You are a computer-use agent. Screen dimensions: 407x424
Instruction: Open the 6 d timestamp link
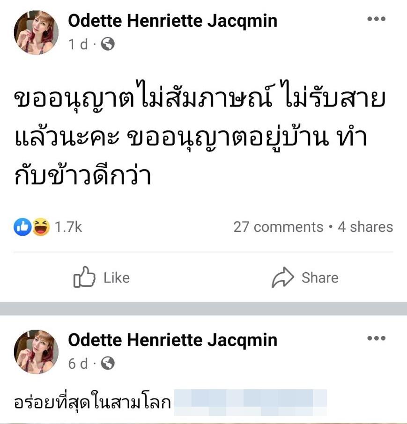(x=78, y=363)
